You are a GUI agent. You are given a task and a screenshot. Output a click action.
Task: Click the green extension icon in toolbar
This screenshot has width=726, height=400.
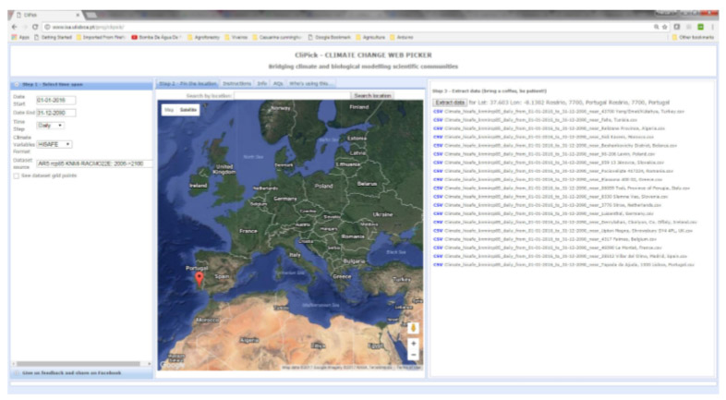tap(700, 27)
